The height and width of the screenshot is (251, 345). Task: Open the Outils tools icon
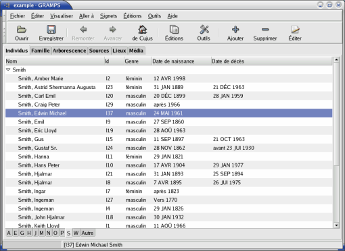[204, 30]
